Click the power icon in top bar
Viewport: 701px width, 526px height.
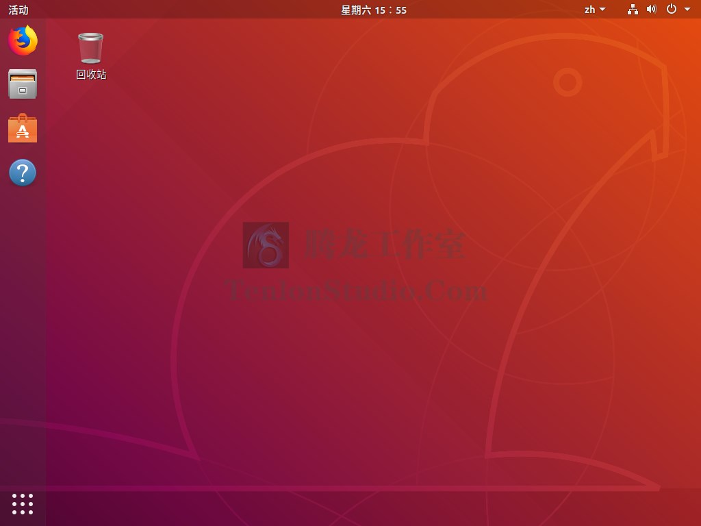(x=671, y=9)
